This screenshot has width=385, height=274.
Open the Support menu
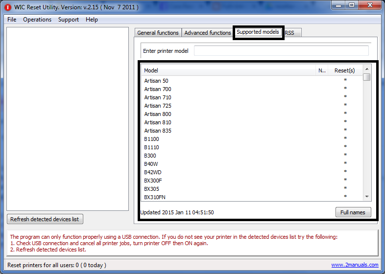69,20
